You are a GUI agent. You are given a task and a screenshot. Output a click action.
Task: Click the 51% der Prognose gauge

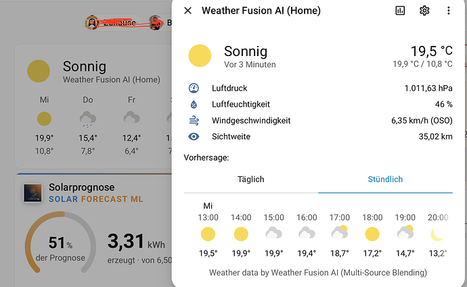click(x=60, y=244)
